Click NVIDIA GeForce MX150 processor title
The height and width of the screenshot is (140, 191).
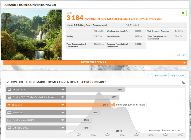point(123,19)
